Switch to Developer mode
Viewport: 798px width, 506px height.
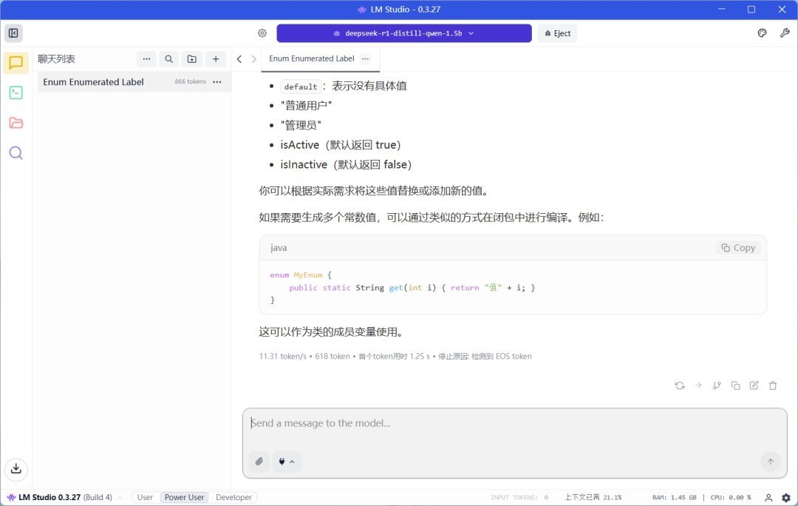pos(233,498)
